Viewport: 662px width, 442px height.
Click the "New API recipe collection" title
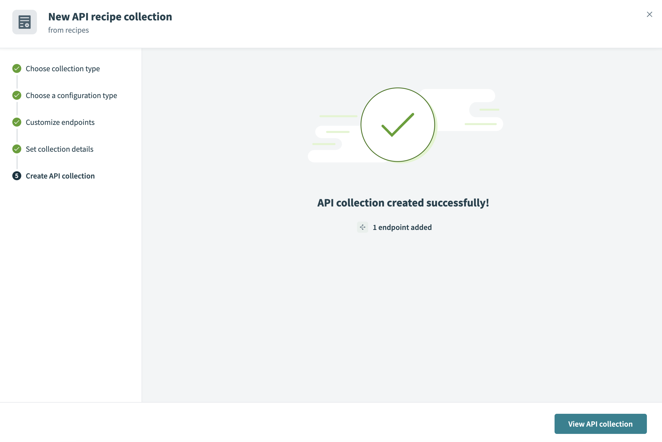click(x=110, y=16)
